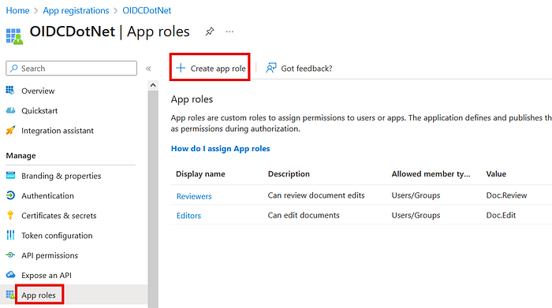The image size is (552, 308).
Task: Open the Editors app role
Action: (188, 216)
